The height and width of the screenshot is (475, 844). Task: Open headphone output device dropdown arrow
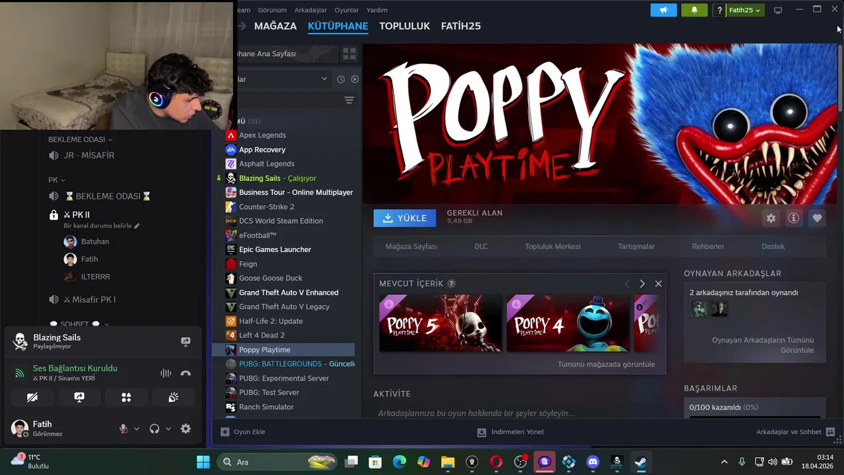[168, 429]
